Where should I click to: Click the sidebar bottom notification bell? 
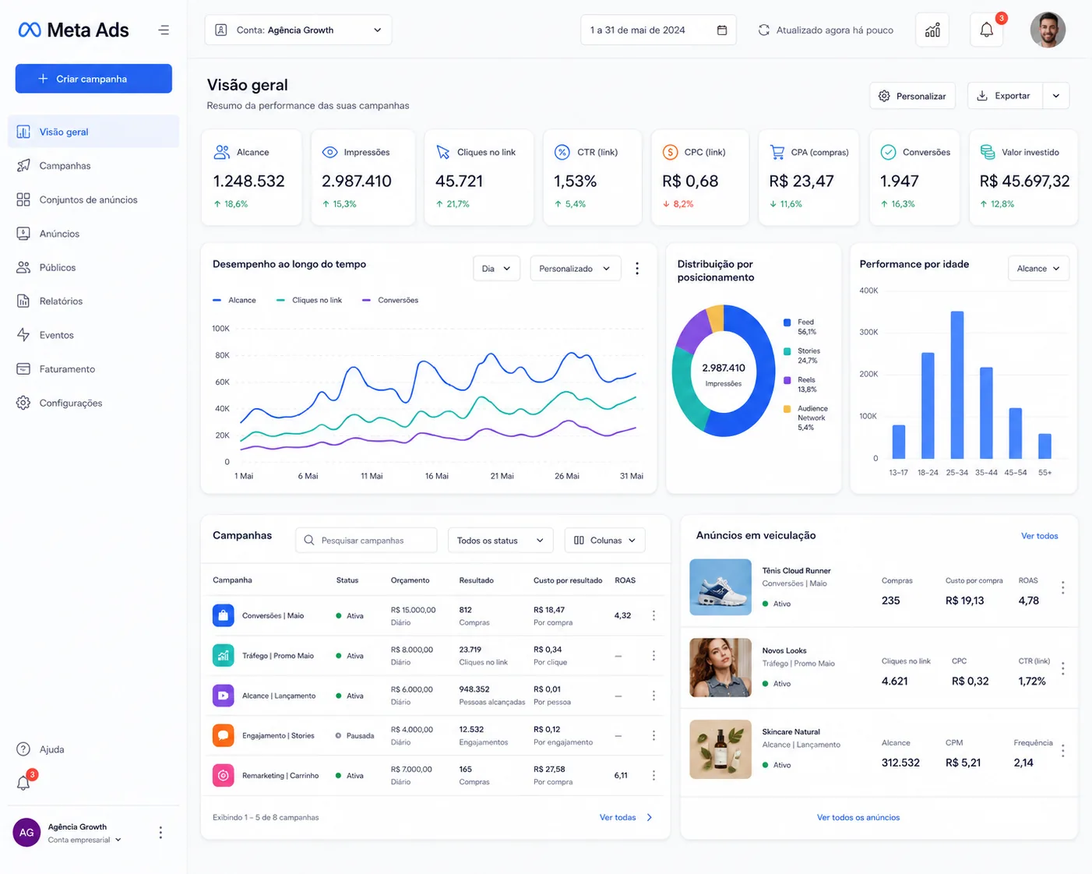24,782
